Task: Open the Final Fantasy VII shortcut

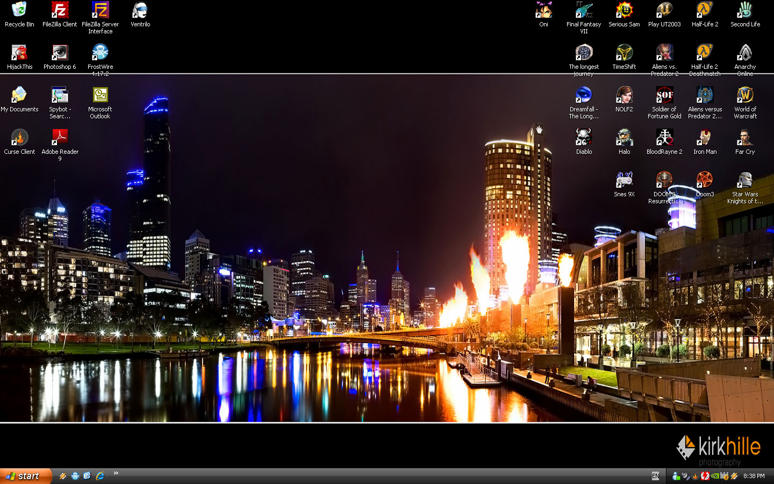Action: coord(584,11)
